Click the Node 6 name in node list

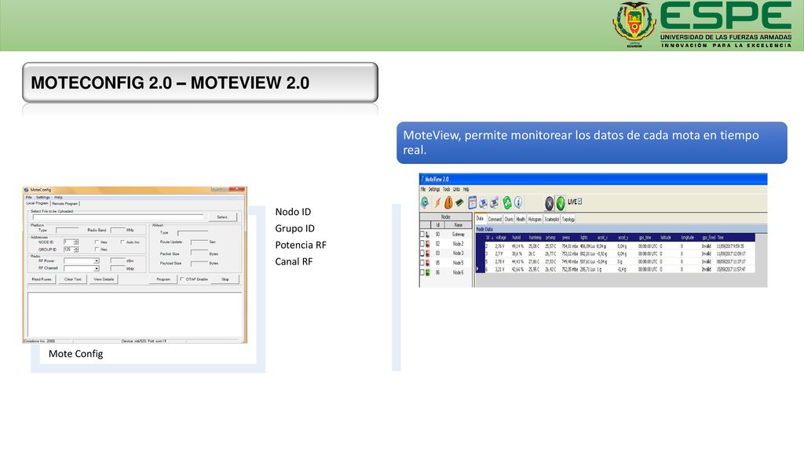point(458,272)
